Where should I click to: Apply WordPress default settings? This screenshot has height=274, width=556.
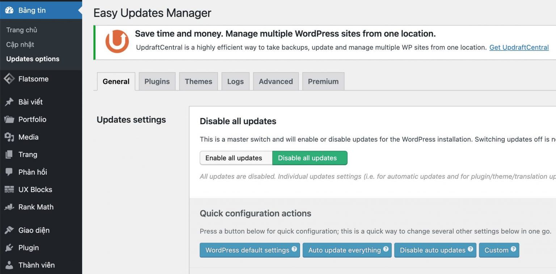click(x=250, y=250)
